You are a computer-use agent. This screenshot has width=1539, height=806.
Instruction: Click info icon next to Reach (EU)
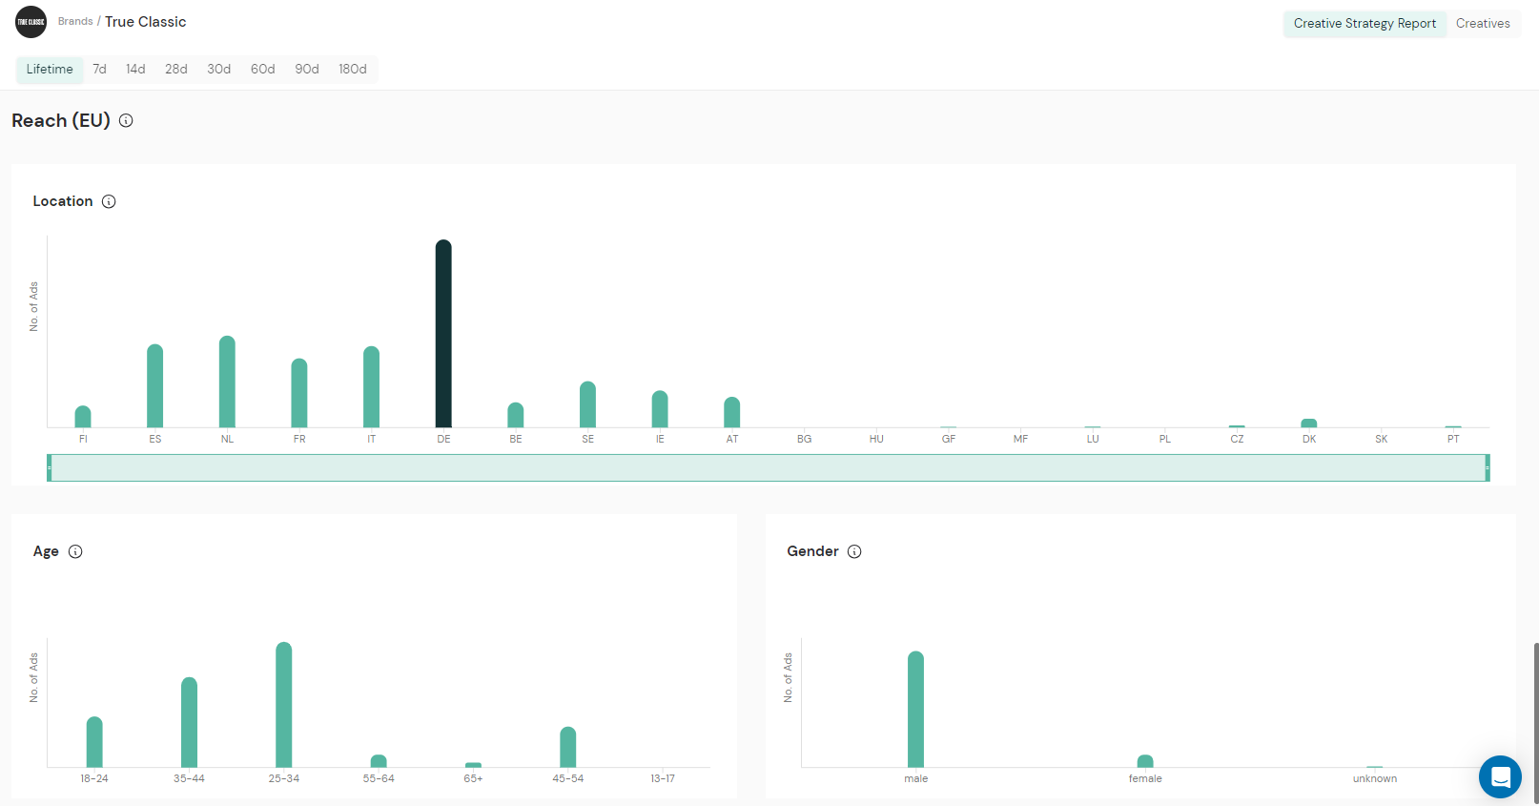[x=126, y=120]
